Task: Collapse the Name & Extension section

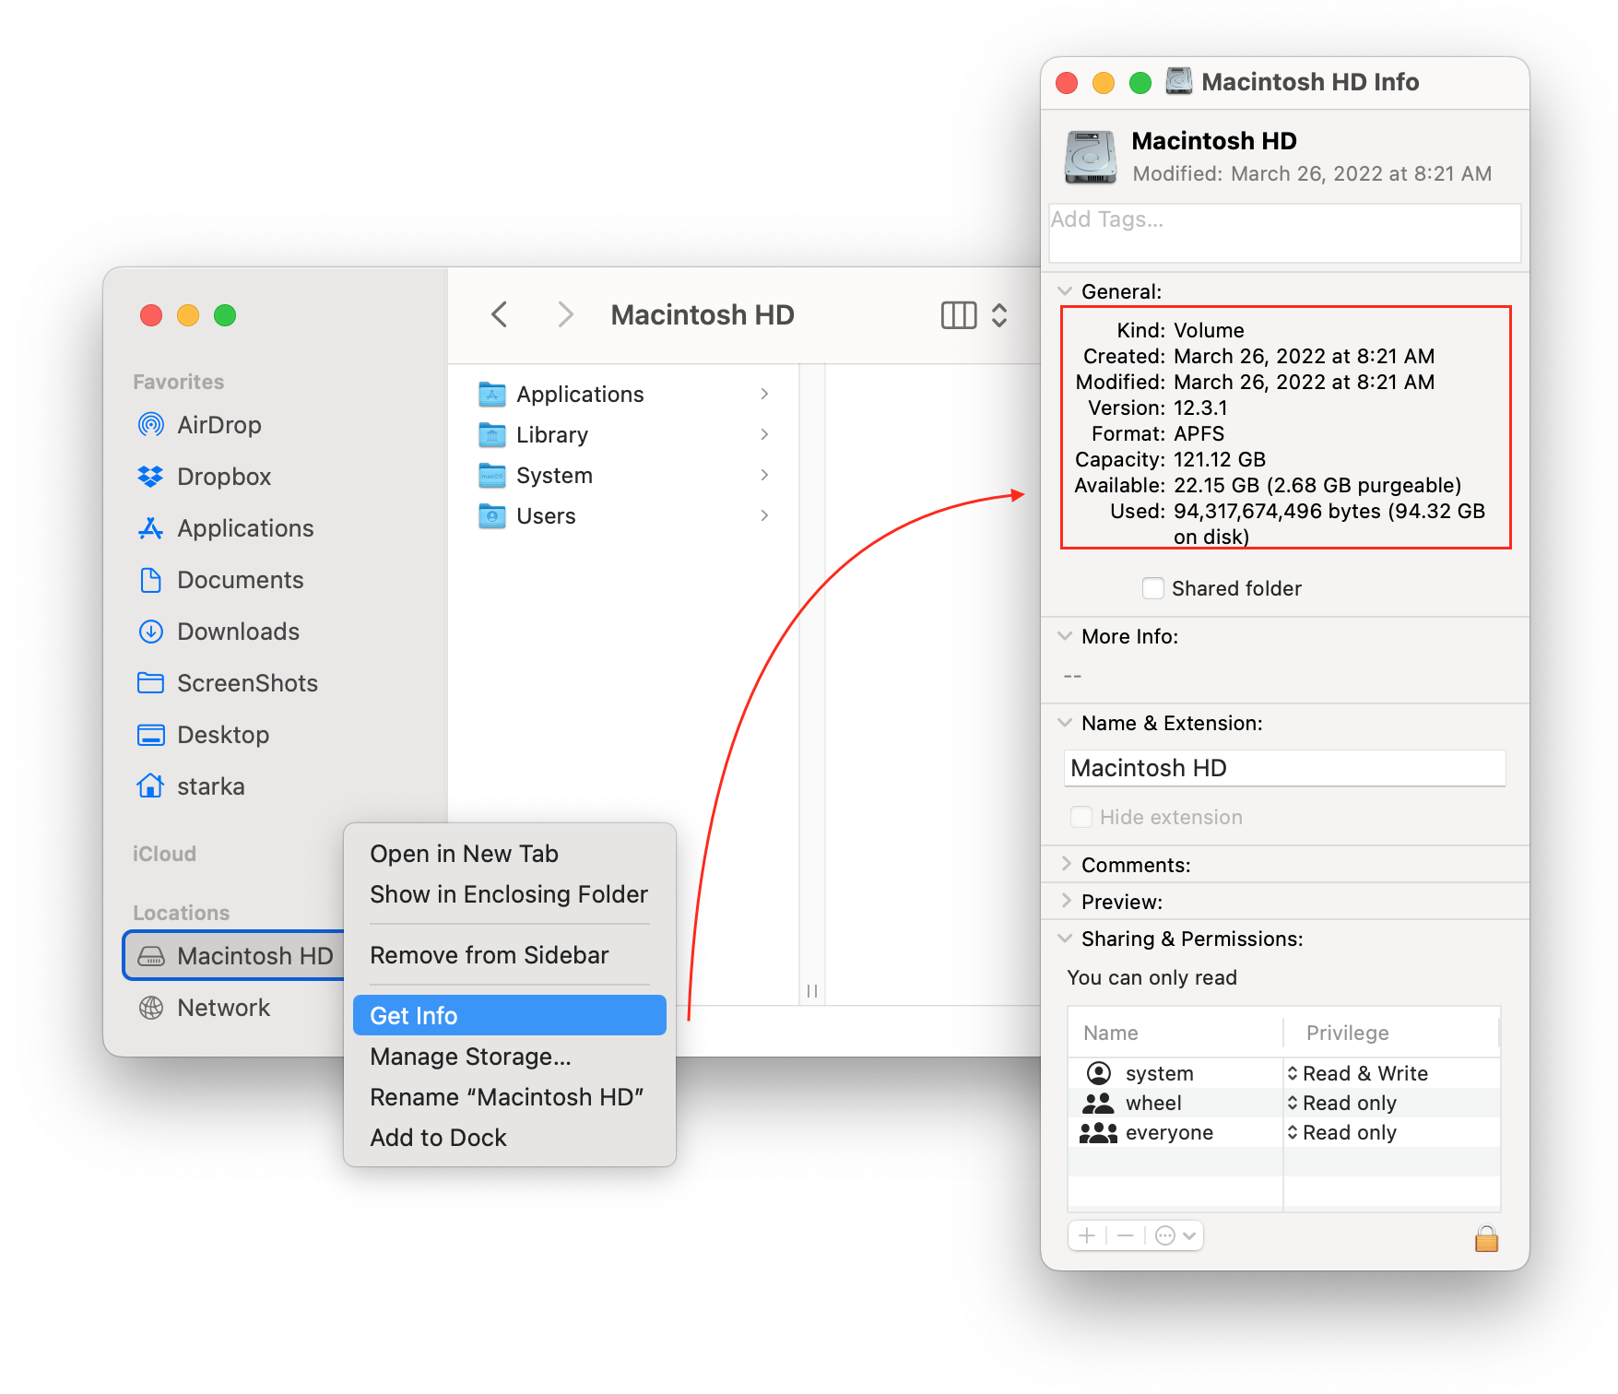Action: (x=1065, y=723)
